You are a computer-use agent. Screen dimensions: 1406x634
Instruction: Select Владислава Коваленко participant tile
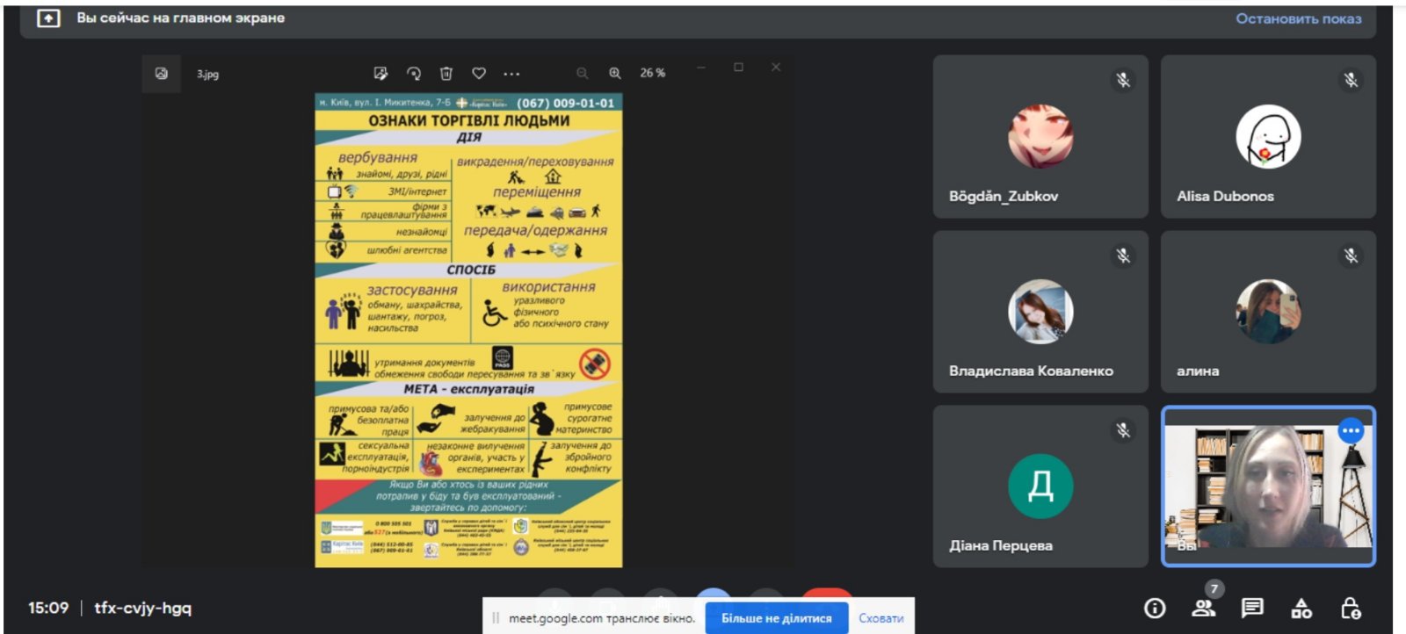pos(1040,312)
